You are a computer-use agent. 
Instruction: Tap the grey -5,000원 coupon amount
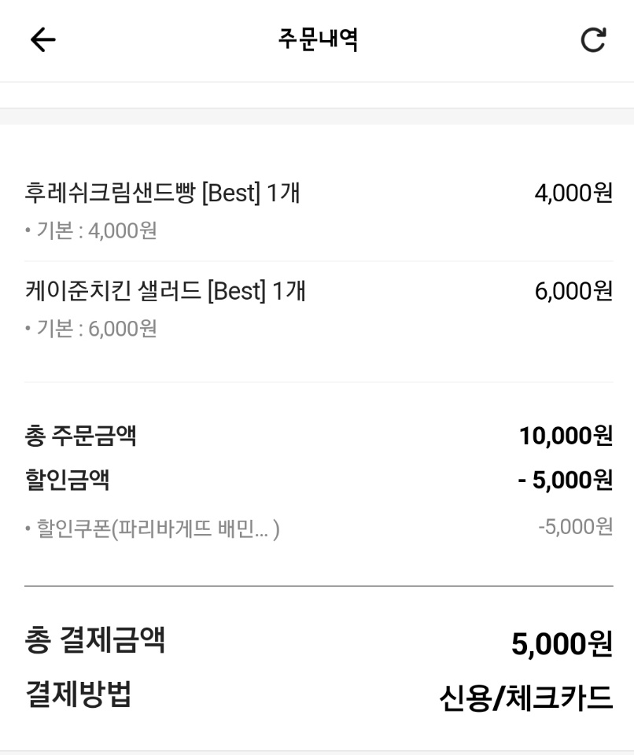[x=575, y=527]
